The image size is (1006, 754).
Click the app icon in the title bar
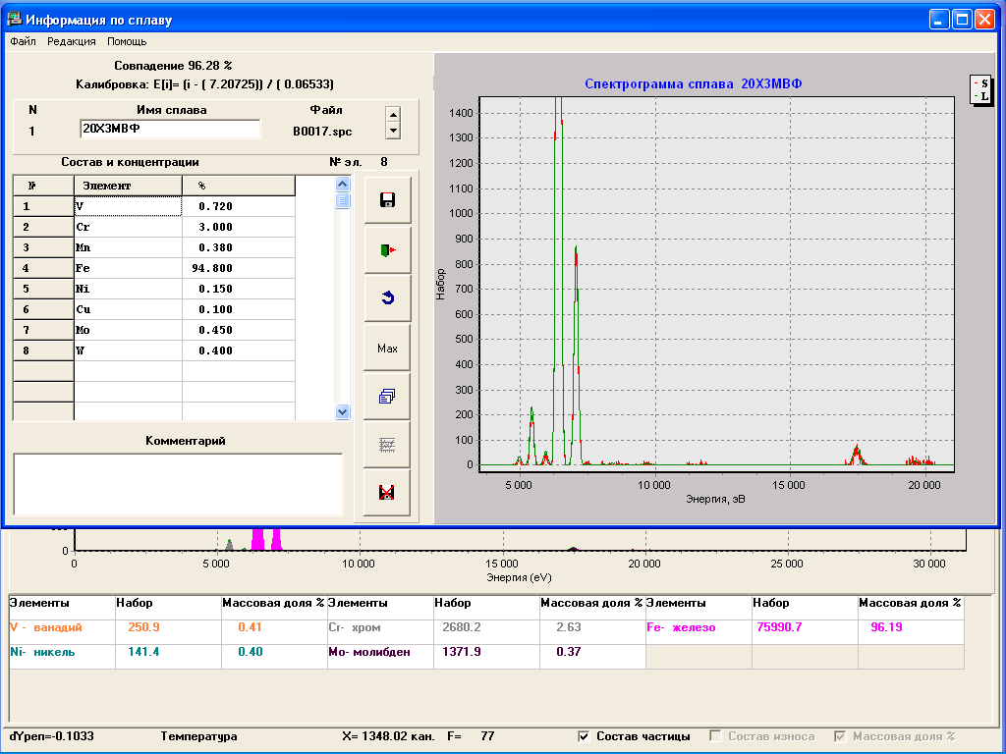15,20
